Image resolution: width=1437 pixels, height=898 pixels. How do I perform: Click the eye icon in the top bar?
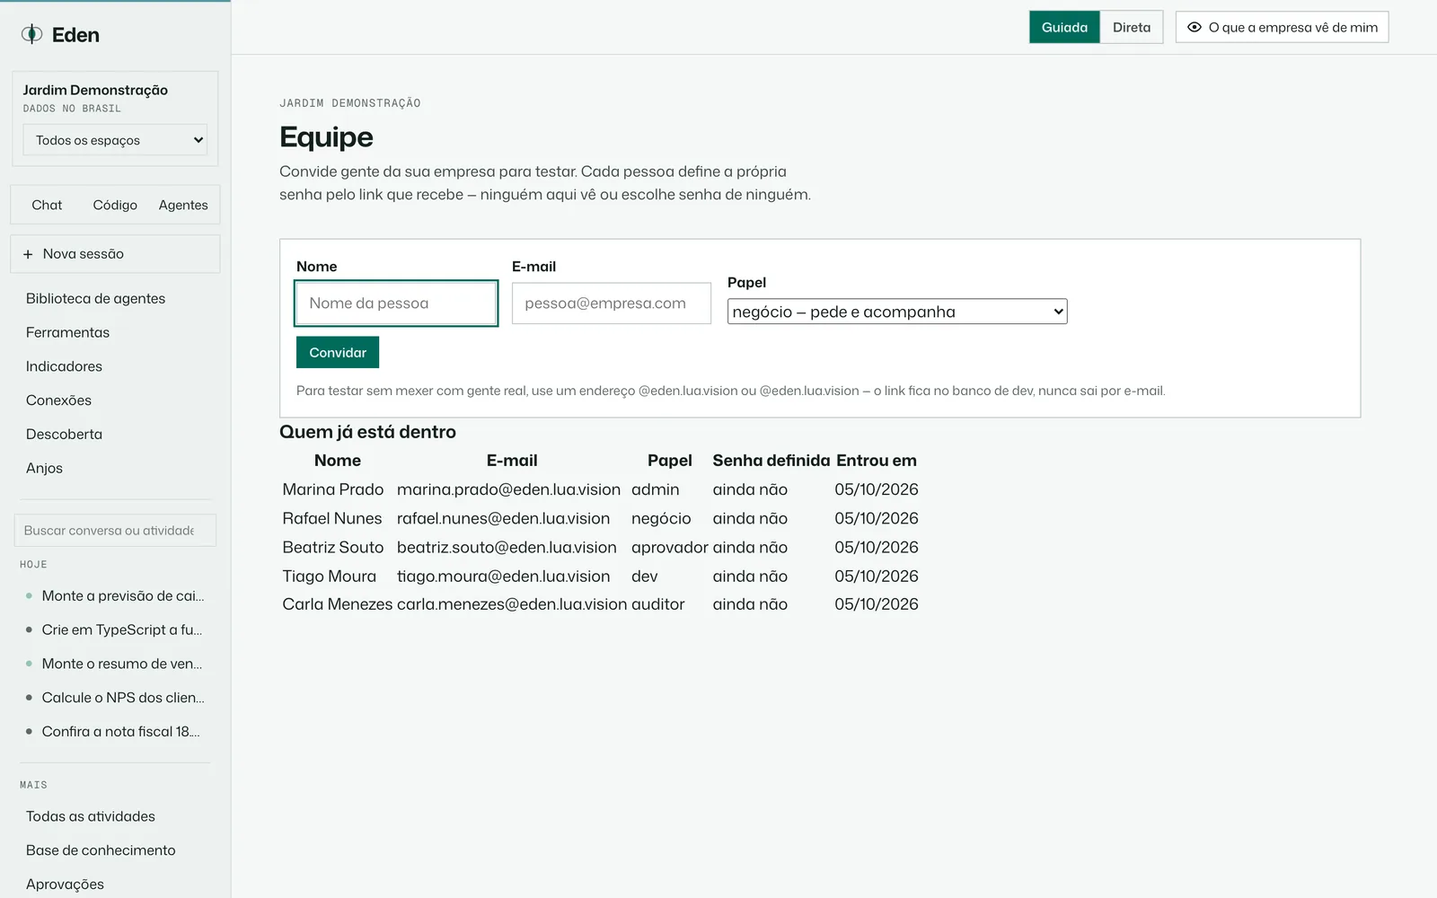pos(1195,27)
